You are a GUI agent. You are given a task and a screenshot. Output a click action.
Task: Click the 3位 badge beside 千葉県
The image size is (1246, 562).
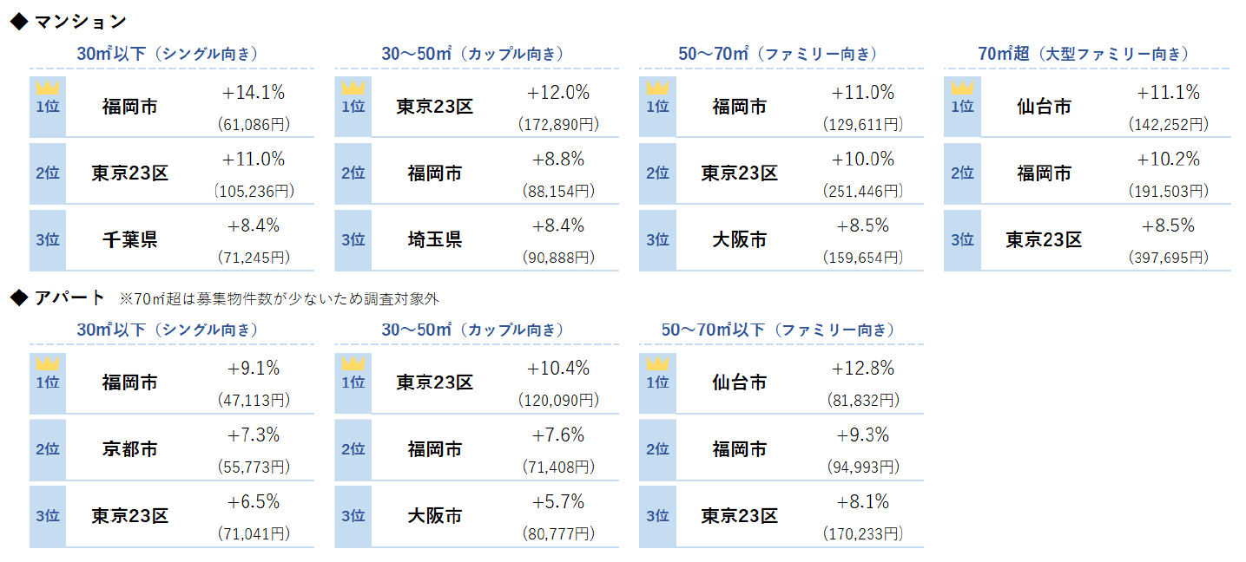click(47, 239)
